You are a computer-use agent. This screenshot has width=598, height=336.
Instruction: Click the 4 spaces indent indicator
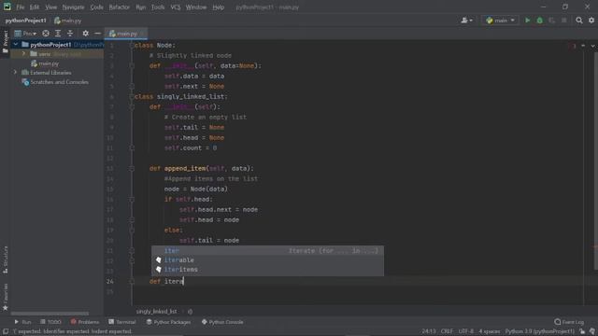pos(490,331)
